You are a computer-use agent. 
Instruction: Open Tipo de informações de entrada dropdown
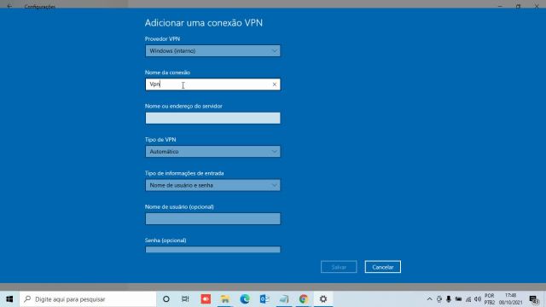[212, 185]
